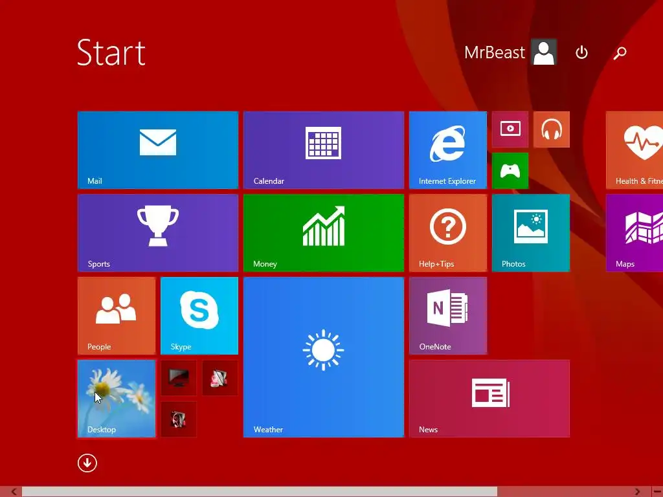Click the Start heading text
The height and width of the screenshot is (497, 663).
(x=111, y=52)
